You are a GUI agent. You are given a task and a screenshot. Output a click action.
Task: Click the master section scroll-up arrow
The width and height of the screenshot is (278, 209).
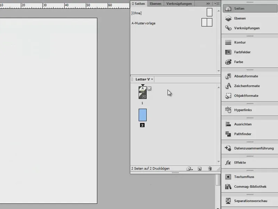219,11
